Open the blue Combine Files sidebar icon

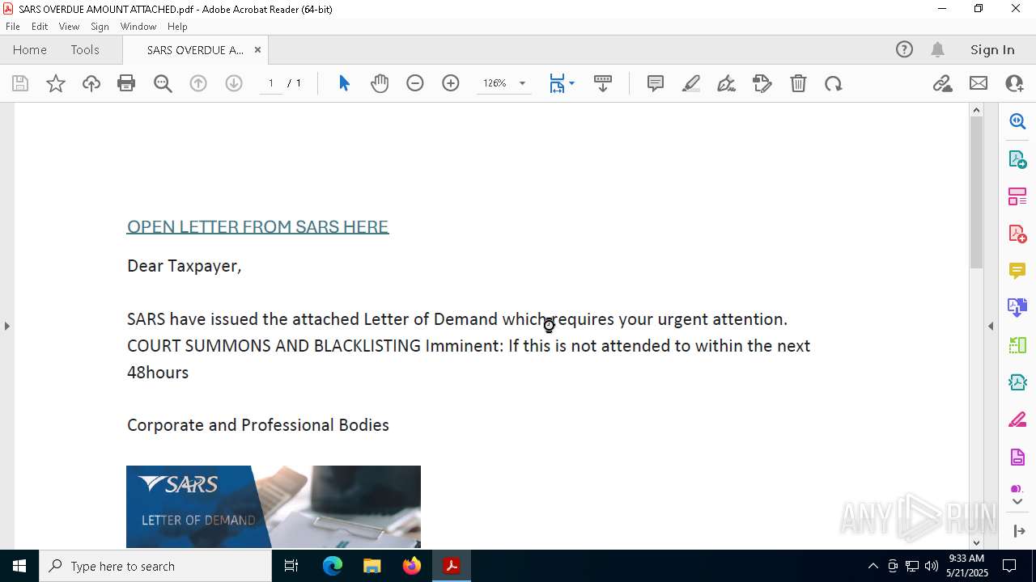1017,307
